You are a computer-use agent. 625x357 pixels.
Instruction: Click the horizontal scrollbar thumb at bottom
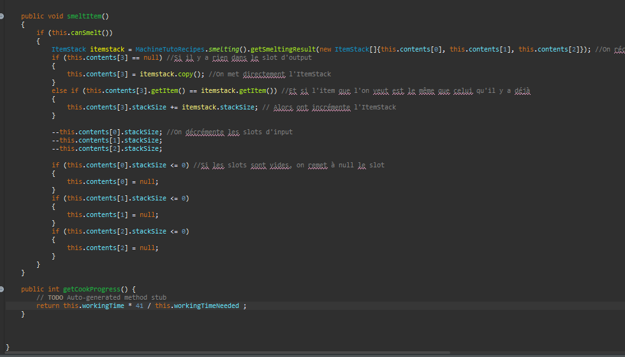223,352
